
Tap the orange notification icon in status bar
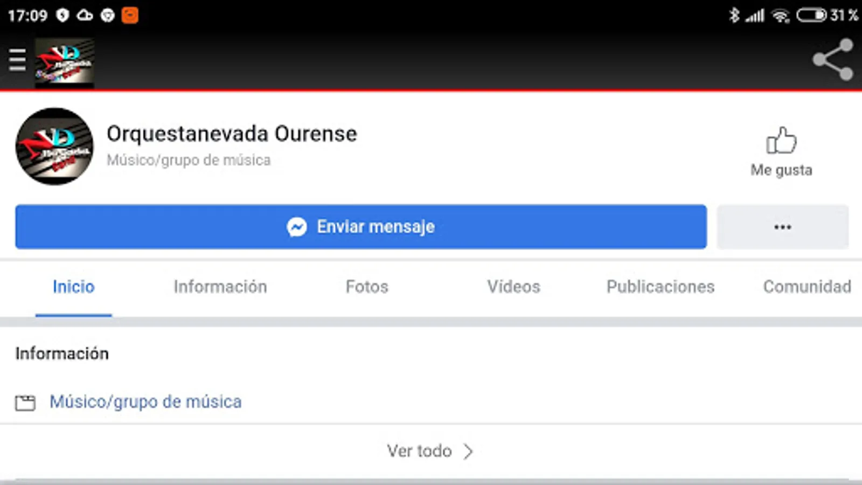tap(130, 15)
